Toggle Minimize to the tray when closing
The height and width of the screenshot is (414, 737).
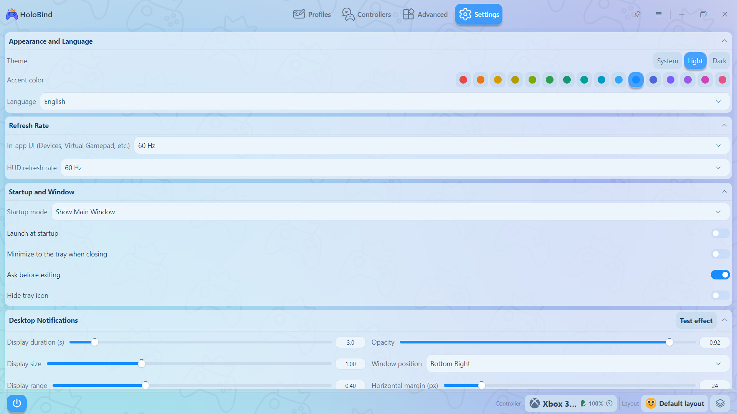pos(720,254)
